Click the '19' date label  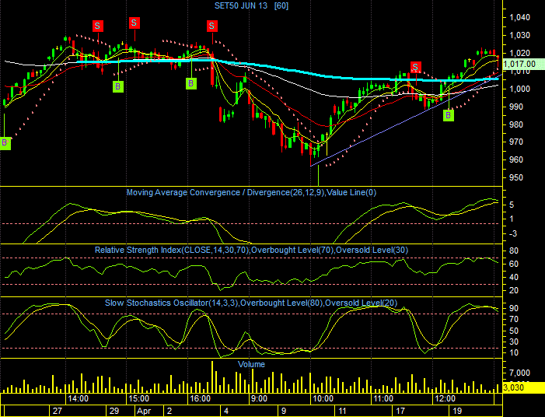457,411
